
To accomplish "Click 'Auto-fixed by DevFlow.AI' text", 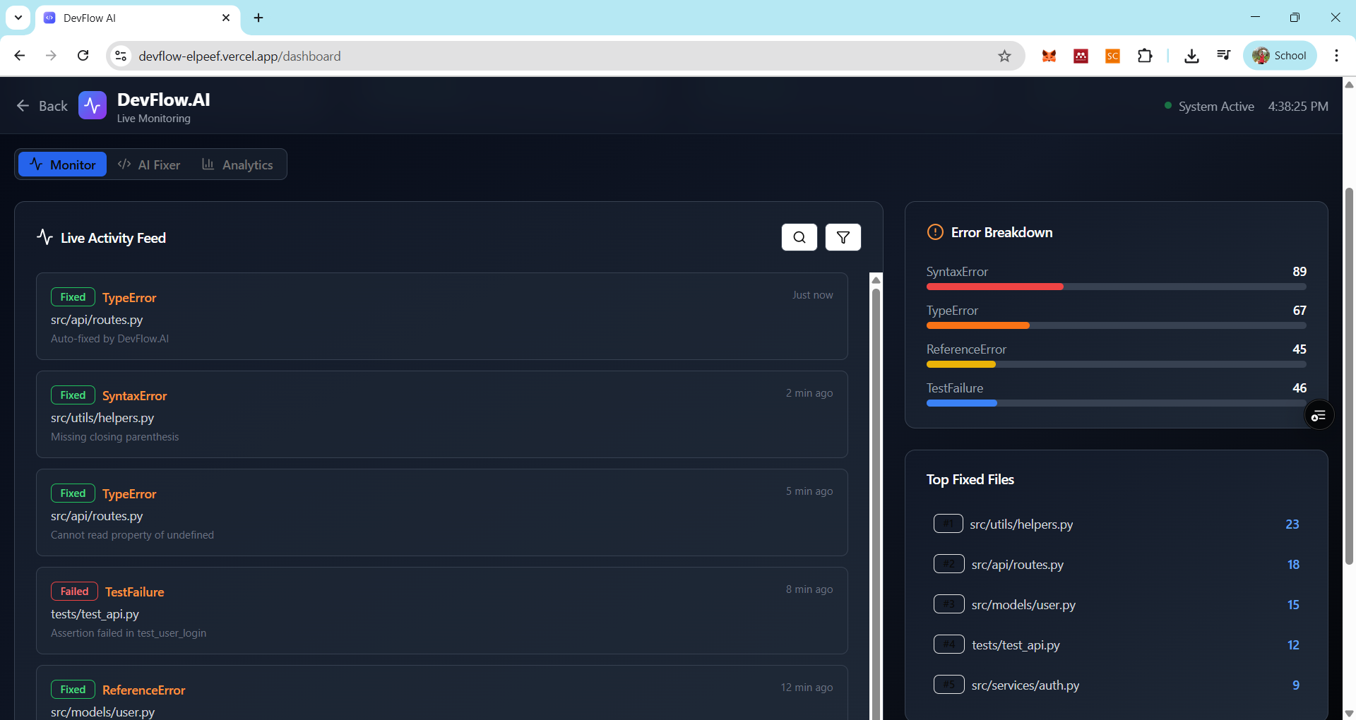I will [109, 339].
